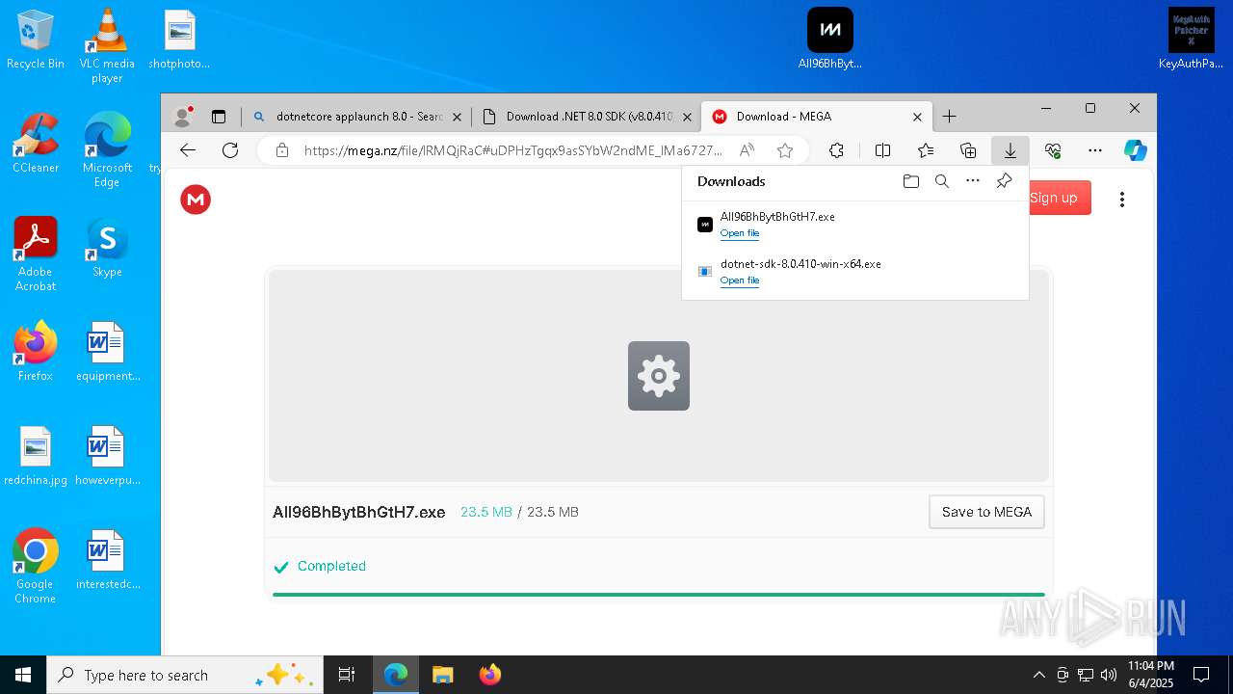Open Collections icon in Edge toolbar
The image size is (1233, 694).
(968, 150)
